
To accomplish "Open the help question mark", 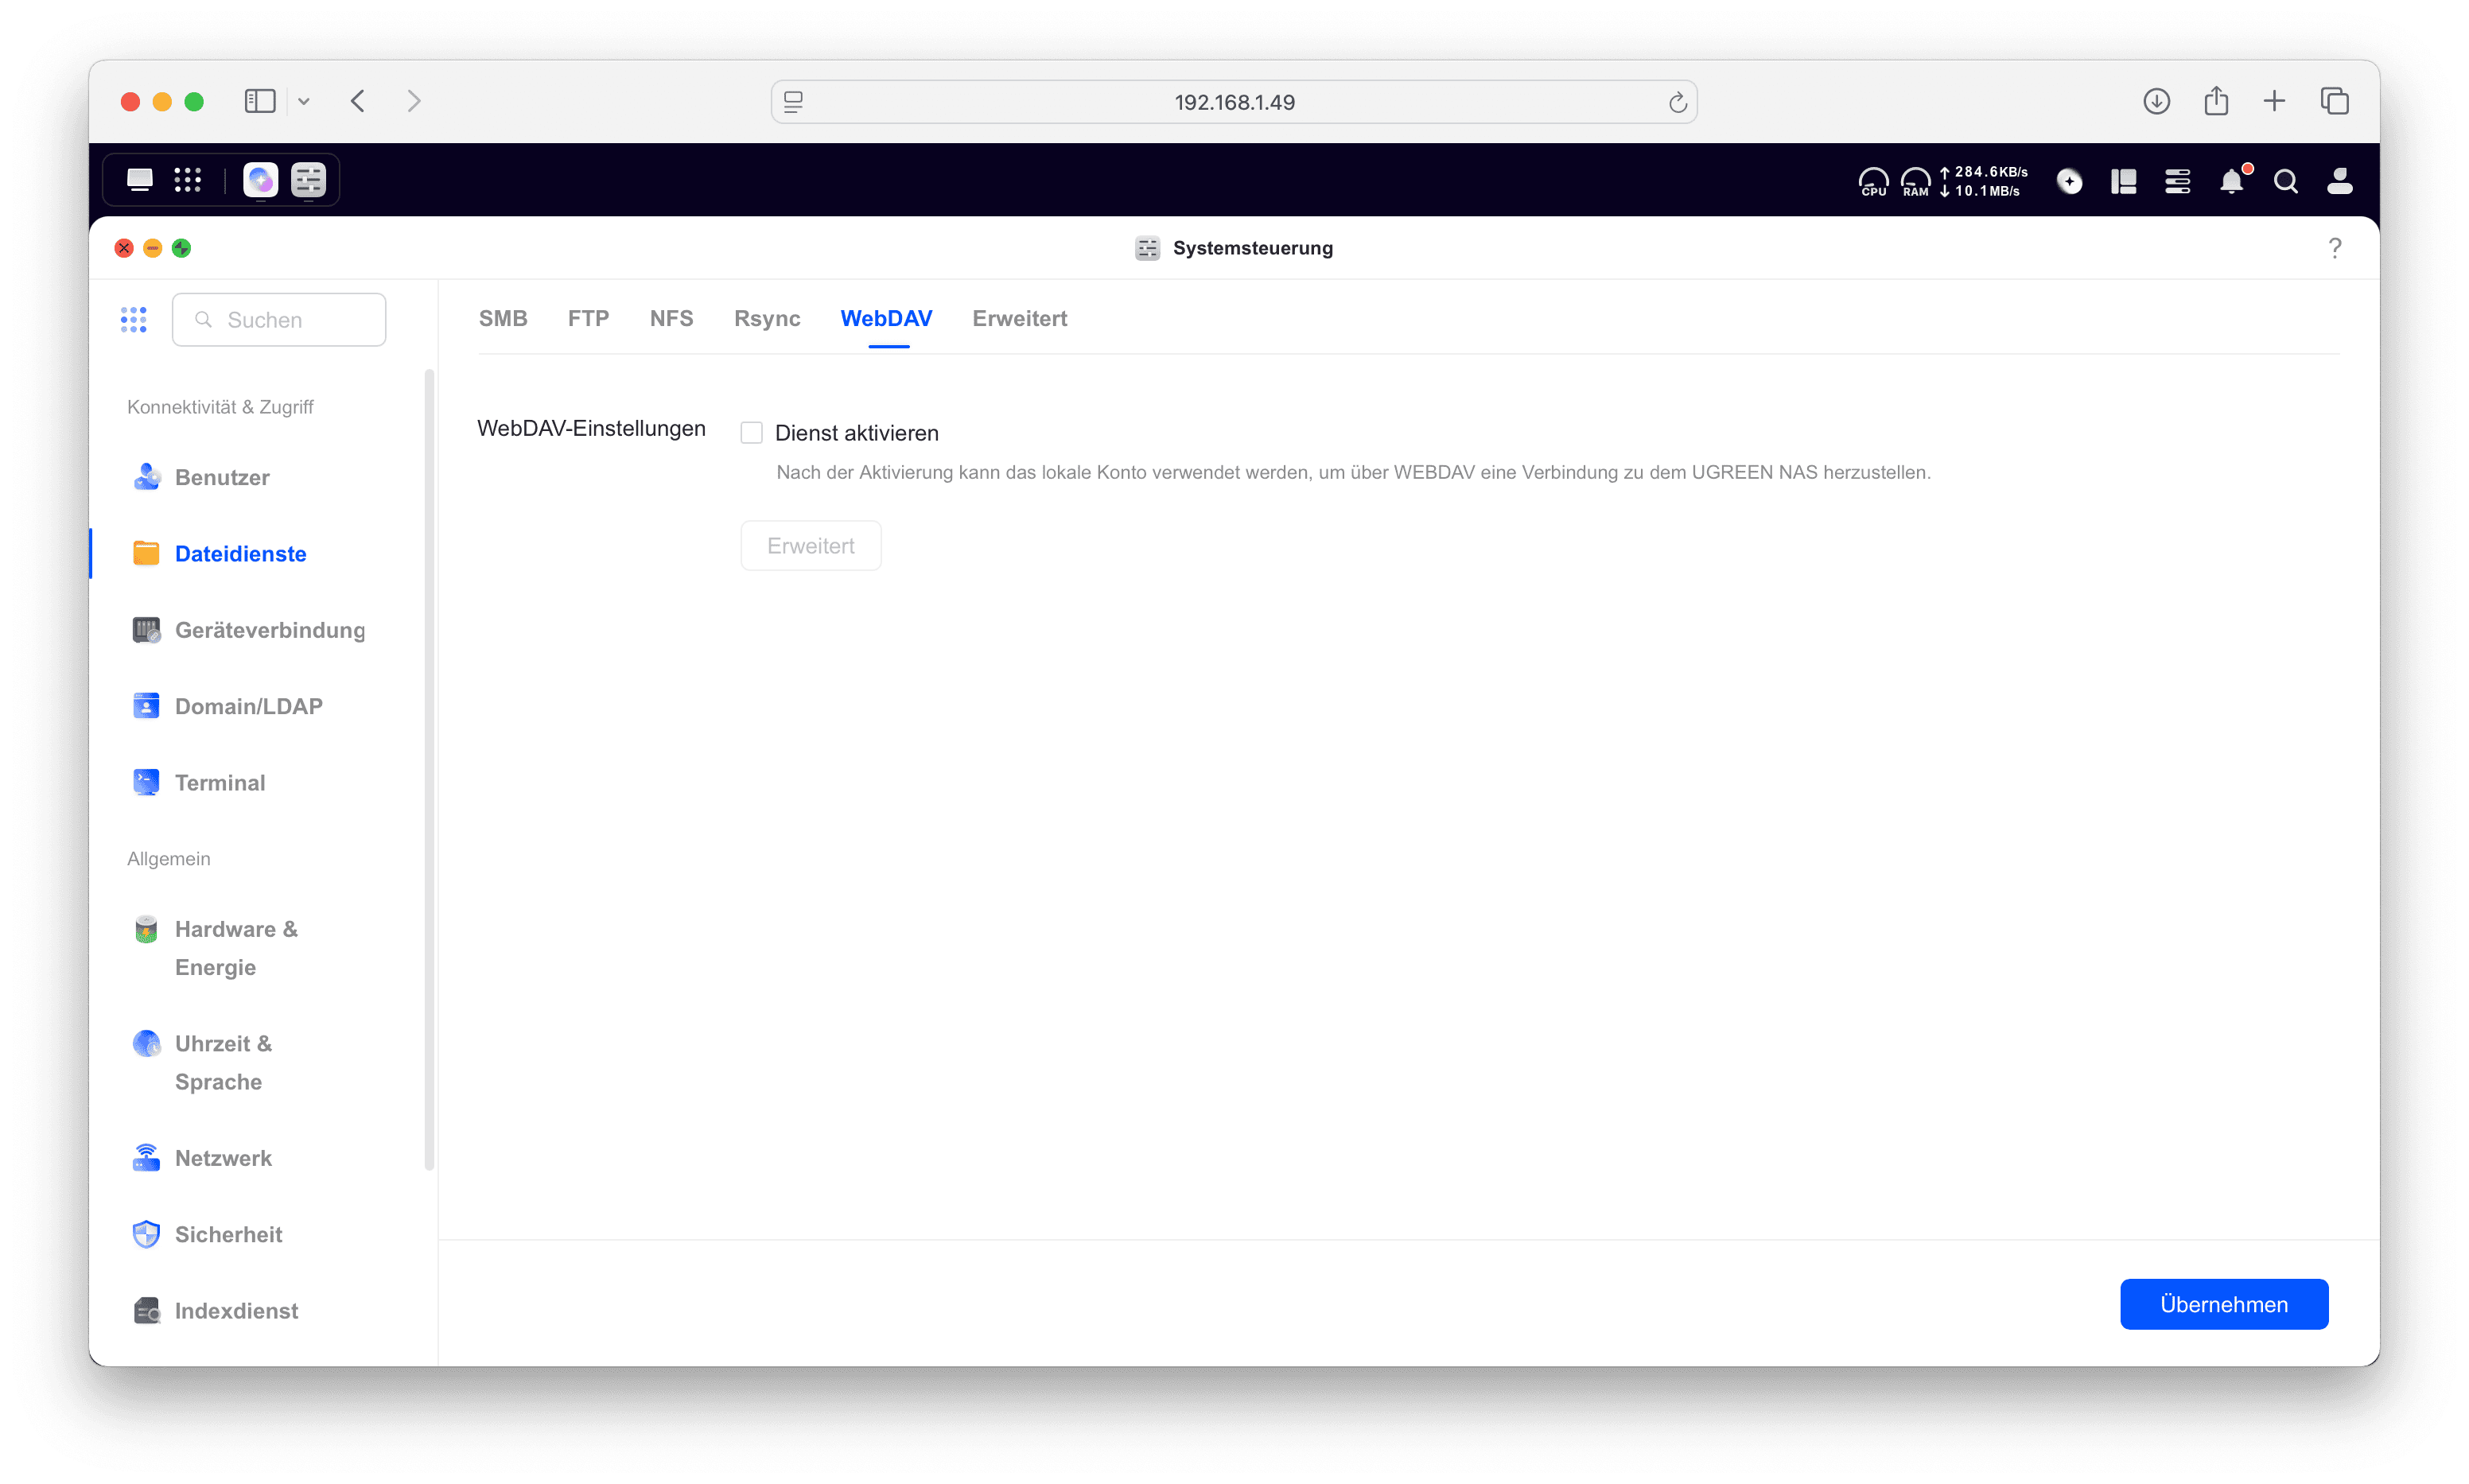I will (2334, 248).
